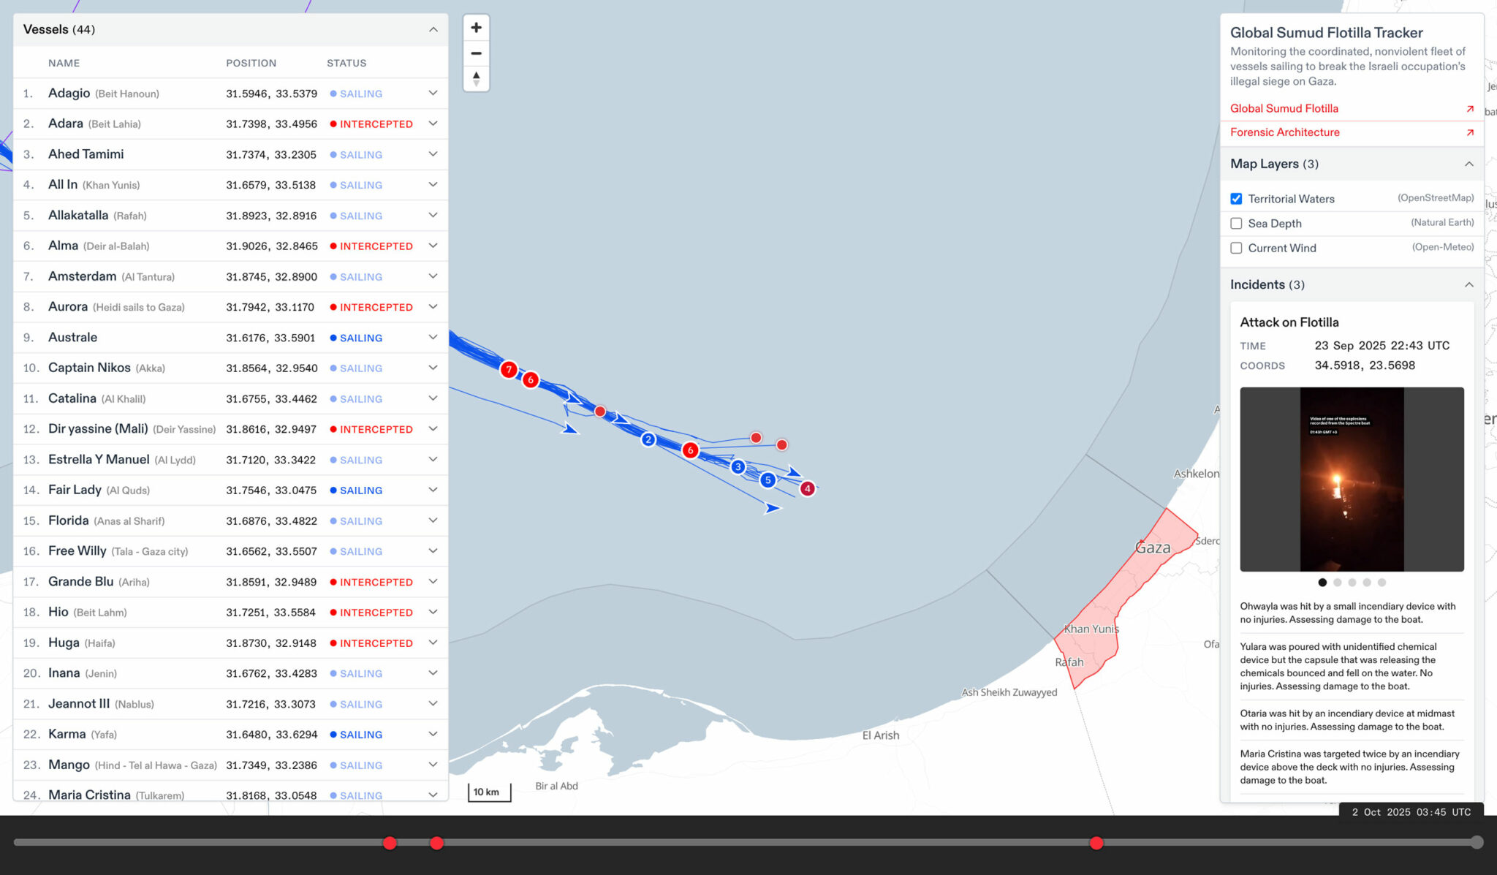Select the Karma vessel row
Image resolution: width=1497 pixels, height=875 pixels.
[67, 734]
